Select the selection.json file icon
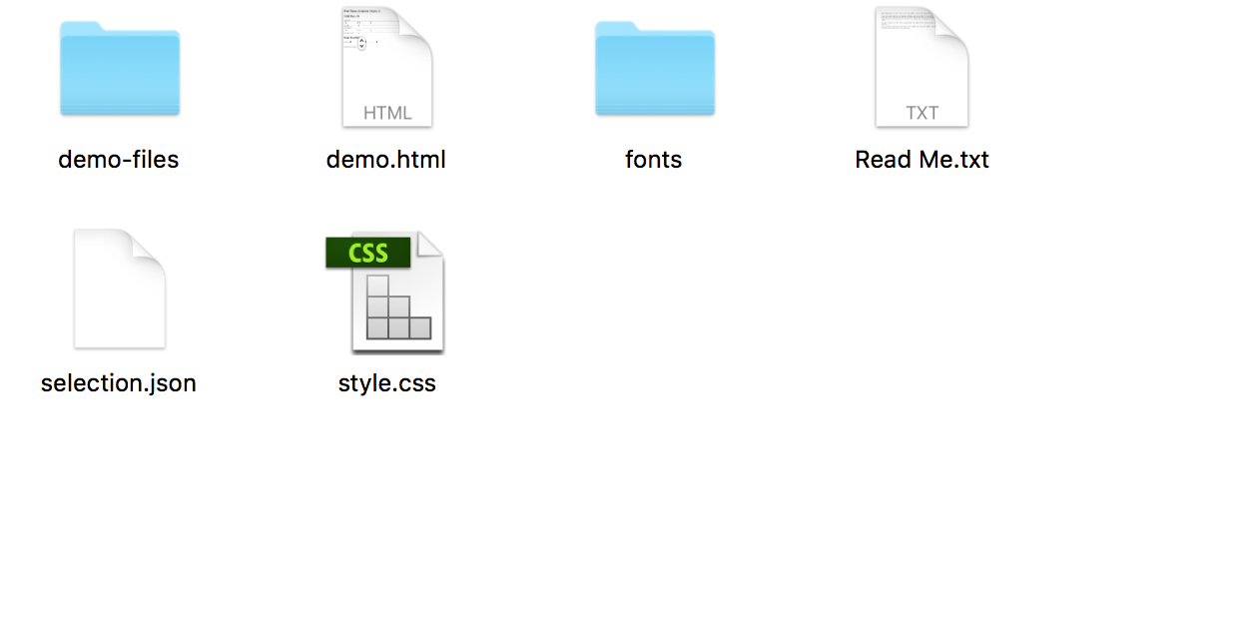The image size is (1240, 629). 119,290
